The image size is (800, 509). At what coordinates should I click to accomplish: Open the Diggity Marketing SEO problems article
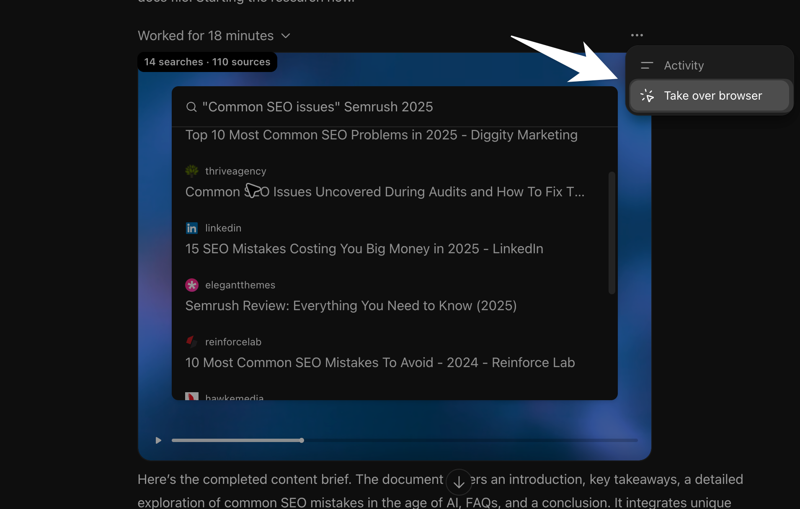coord(381,135)
